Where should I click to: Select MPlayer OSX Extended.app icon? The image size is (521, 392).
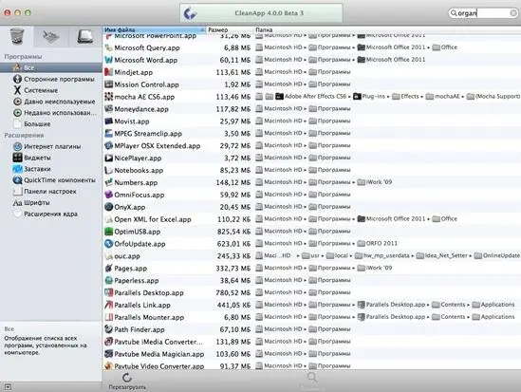click(108, 146)
